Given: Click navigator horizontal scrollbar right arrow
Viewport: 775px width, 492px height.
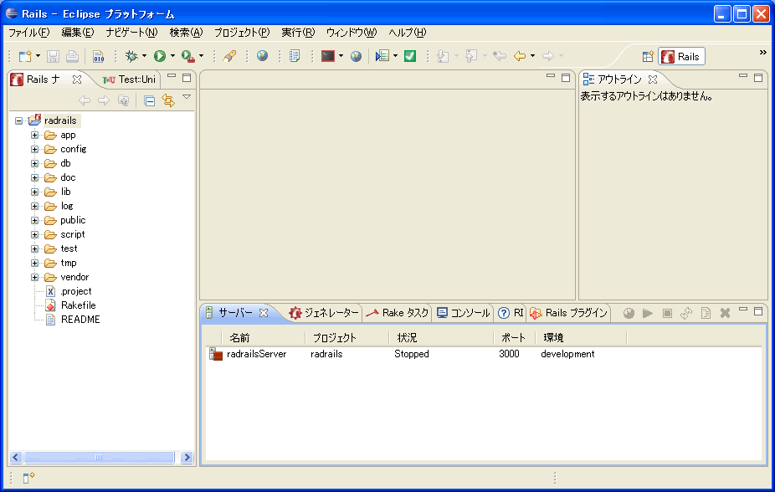Looking at the screenshot, I should click(x=187, y=458).
